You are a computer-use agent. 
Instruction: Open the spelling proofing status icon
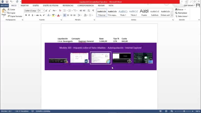pyautogui.click(x=32, y=111)
